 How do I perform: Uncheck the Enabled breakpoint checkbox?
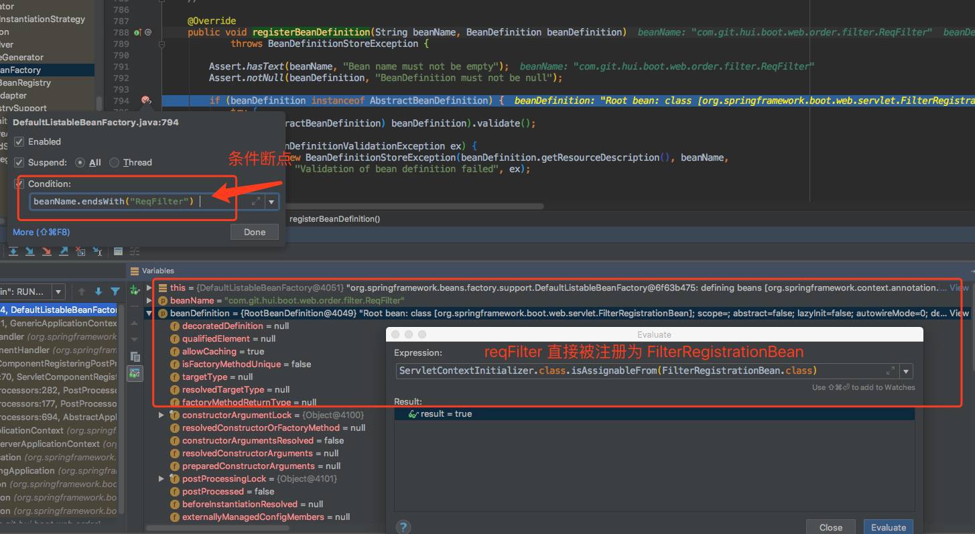click(x=19, y=141)
